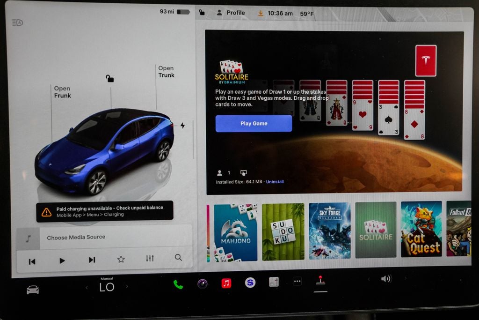Search media with magnifier icon
479x320 pixels.
pos(178,258)
